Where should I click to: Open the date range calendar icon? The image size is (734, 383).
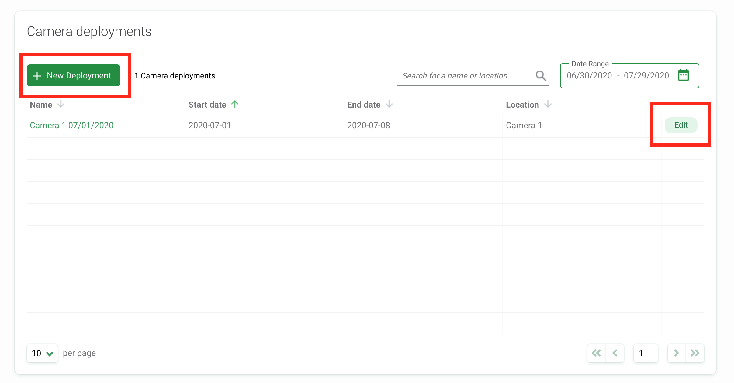[683, 75]
